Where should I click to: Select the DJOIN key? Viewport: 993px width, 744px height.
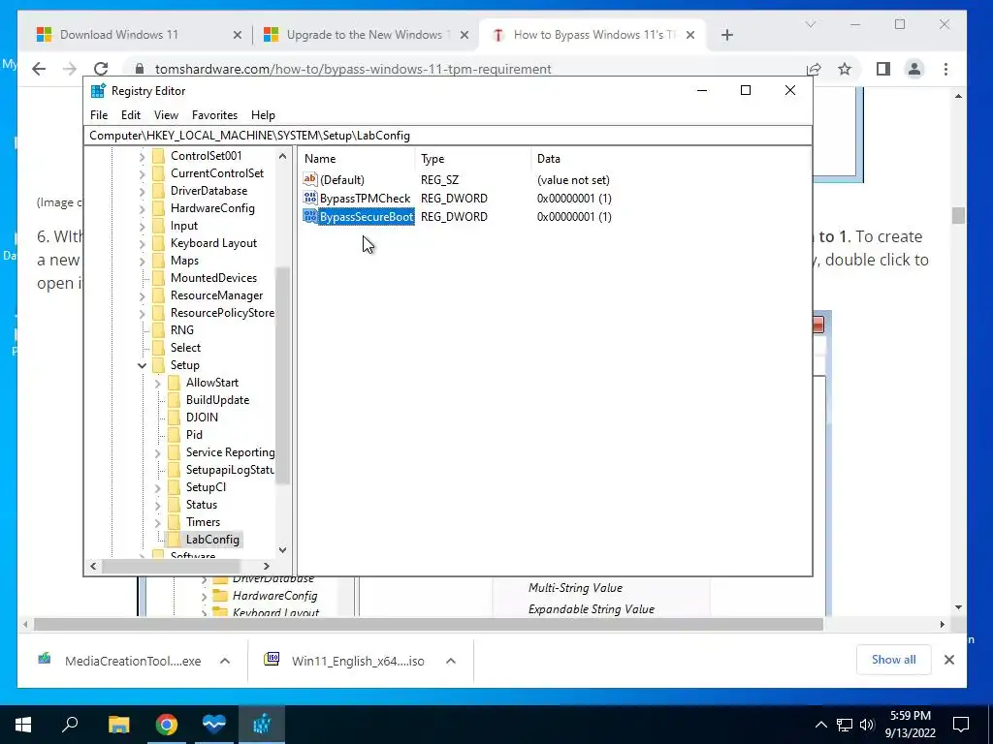click(x=202, y=418)
